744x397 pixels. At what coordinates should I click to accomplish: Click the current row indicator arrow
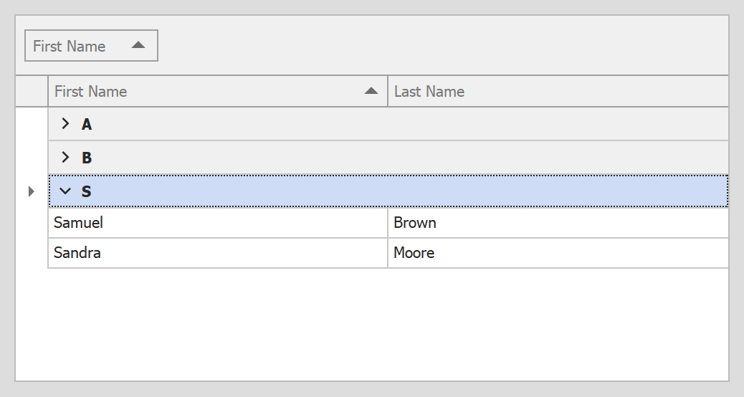[31, 191]
